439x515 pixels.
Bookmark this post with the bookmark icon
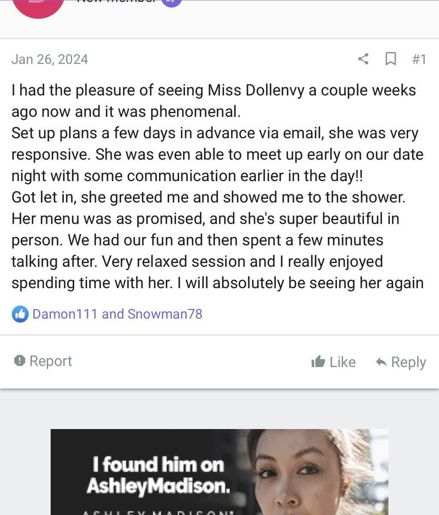[391, 59]
